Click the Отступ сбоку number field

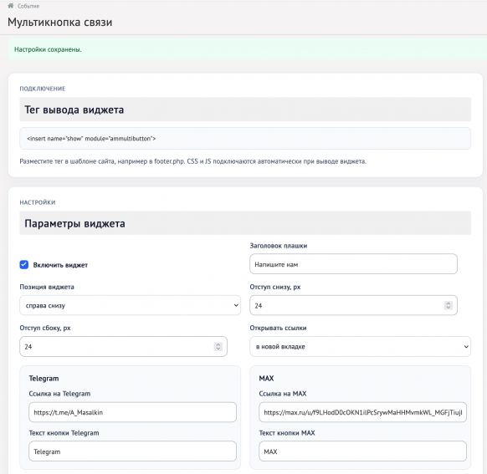pos(123,346)
